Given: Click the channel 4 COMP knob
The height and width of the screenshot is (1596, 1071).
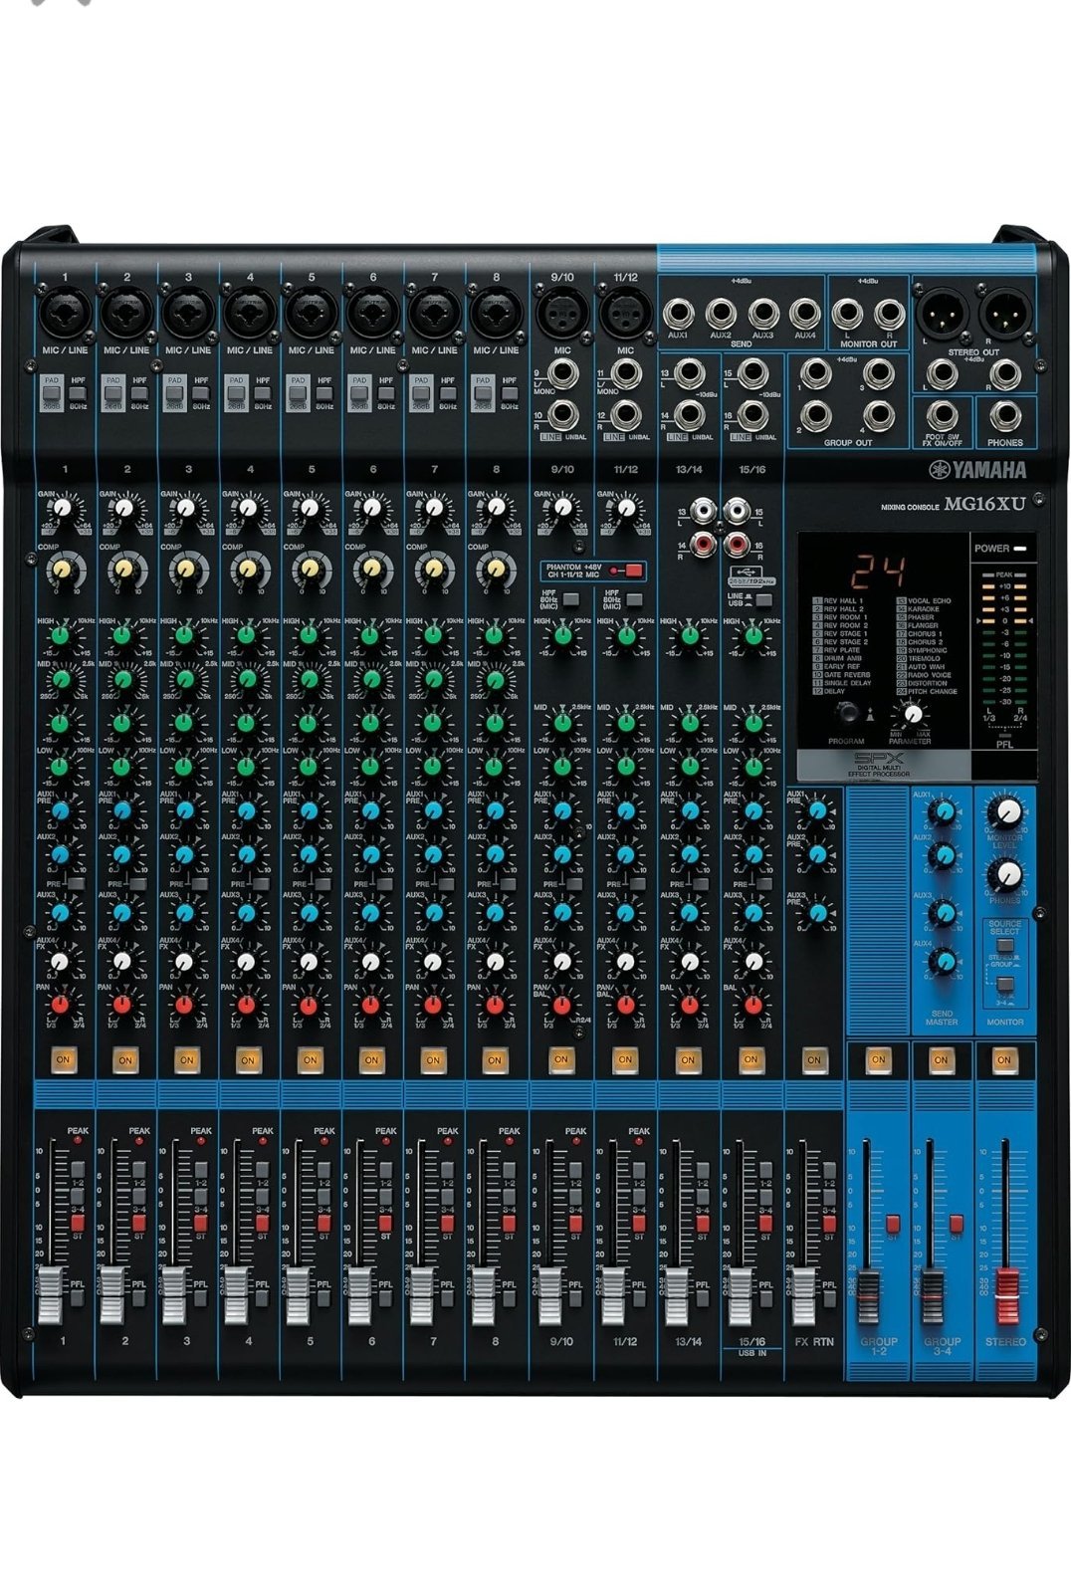Looking at the screenshot, I should [247, 569].
